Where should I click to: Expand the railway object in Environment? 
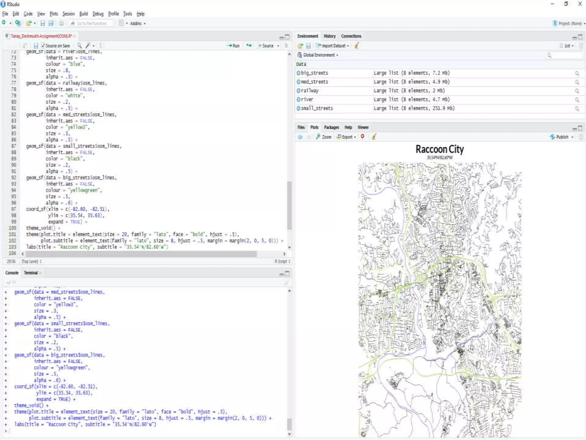click(x=298, y=91)
